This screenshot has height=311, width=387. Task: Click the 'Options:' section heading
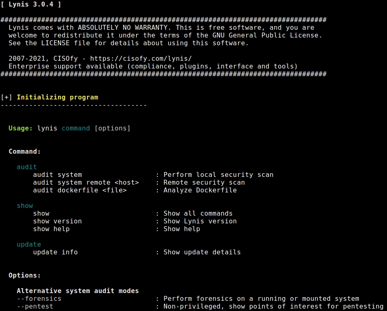[24, 276]
